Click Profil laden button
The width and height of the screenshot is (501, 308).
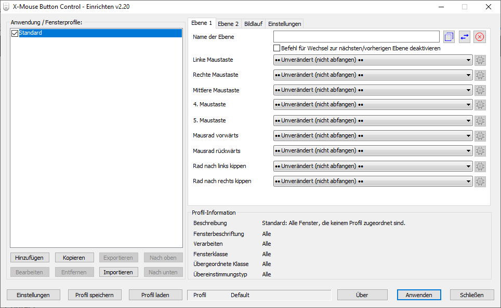155,295
